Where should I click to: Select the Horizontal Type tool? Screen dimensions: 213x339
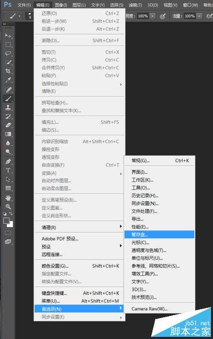click(x=8, y=170)
